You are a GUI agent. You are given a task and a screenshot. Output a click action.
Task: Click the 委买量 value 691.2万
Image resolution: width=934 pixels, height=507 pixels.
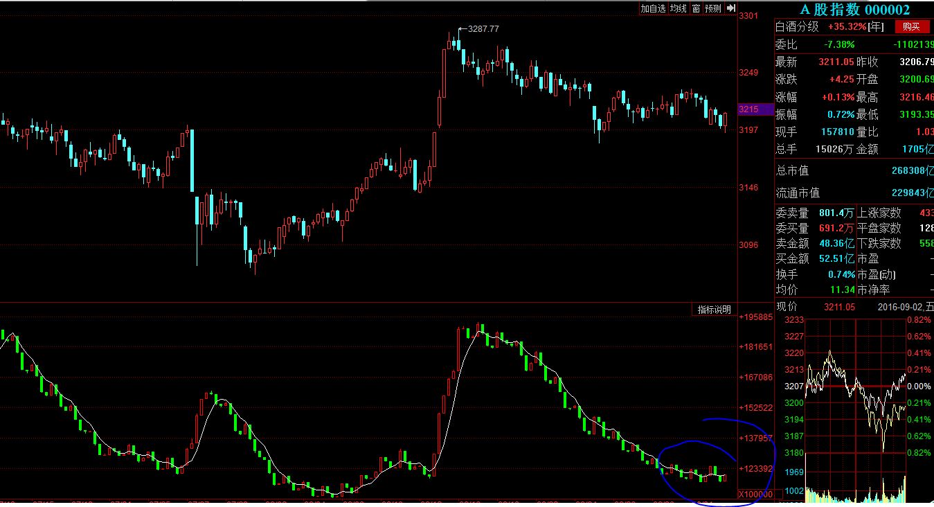pos(836,229)
